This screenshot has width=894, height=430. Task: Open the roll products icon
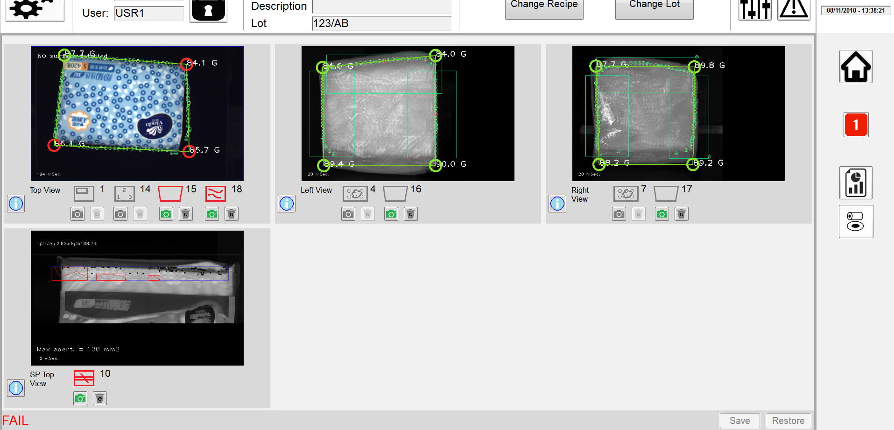(x=856, y=221)
